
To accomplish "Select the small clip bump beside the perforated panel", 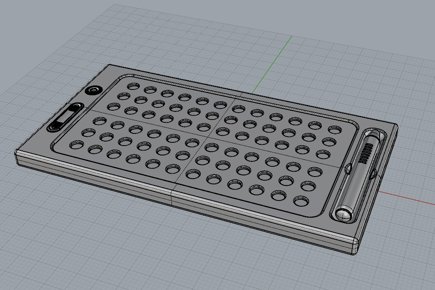I will click(x=348, y=168).
